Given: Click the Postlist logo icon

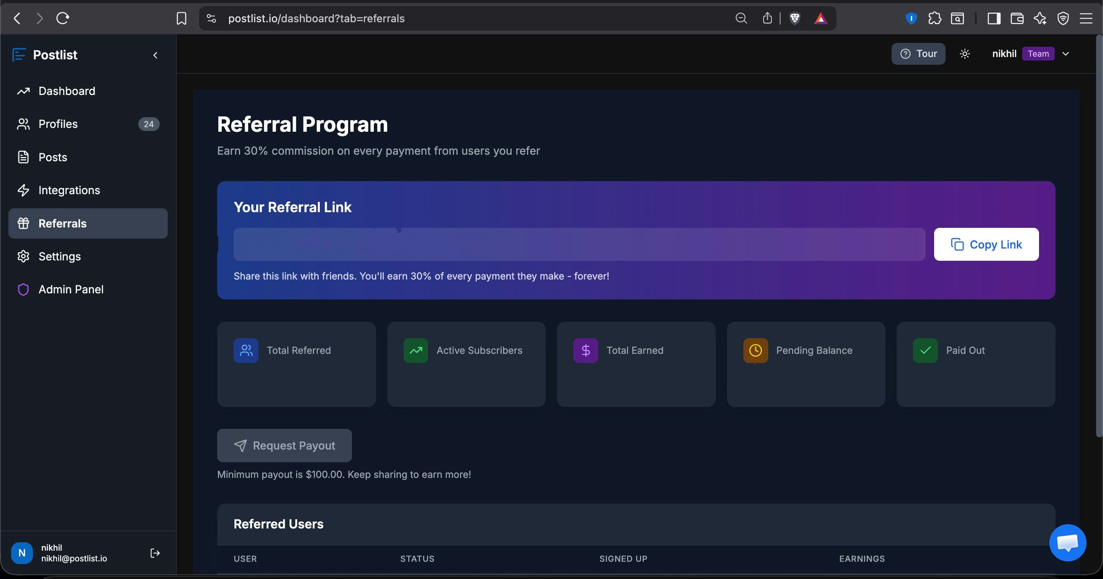Looking at the screenshot, I should coord(19,55).
